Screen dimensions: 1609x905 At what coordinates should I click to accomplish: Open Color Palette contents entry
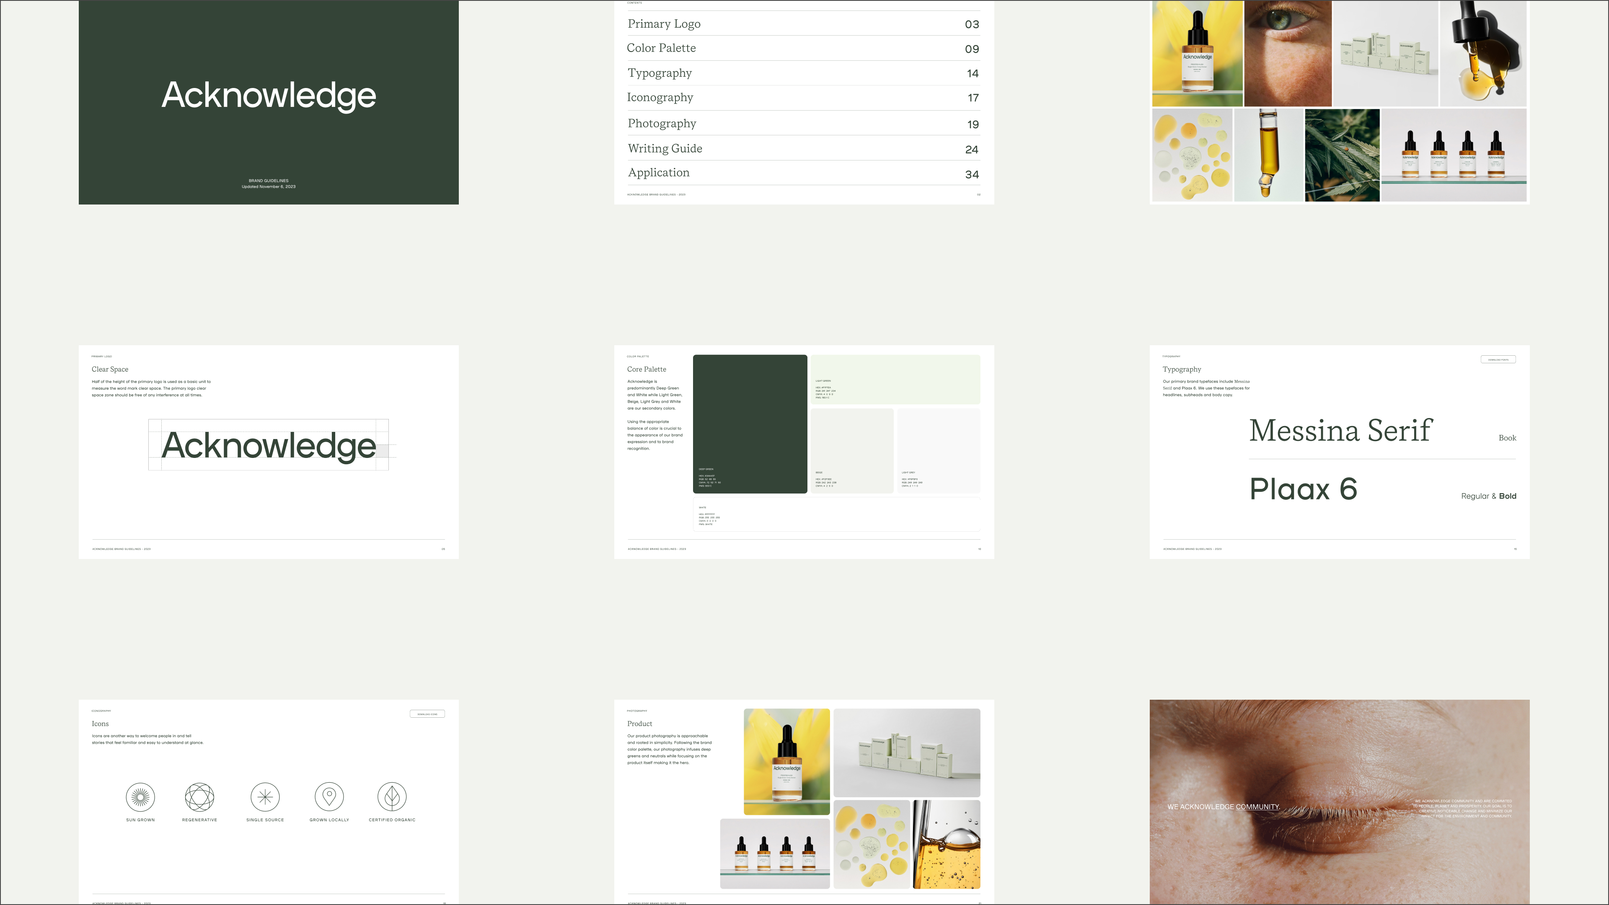point(662,48)
